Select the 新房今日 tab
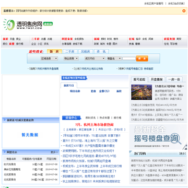The image size is (188, 188). [68, 86]
